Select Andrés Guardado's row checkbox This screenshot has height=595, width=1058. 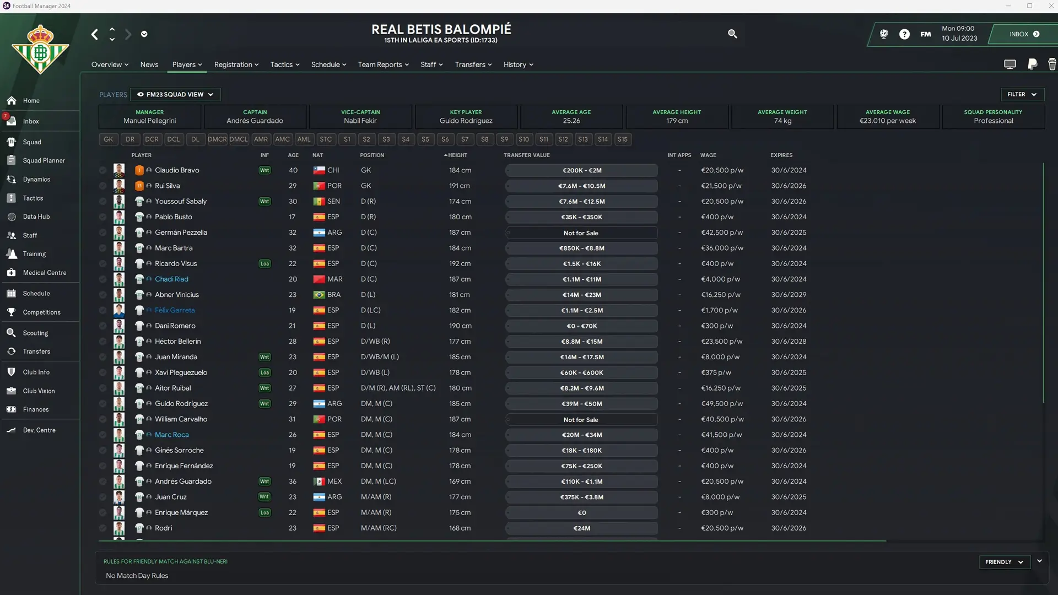(x=102, y=482)
